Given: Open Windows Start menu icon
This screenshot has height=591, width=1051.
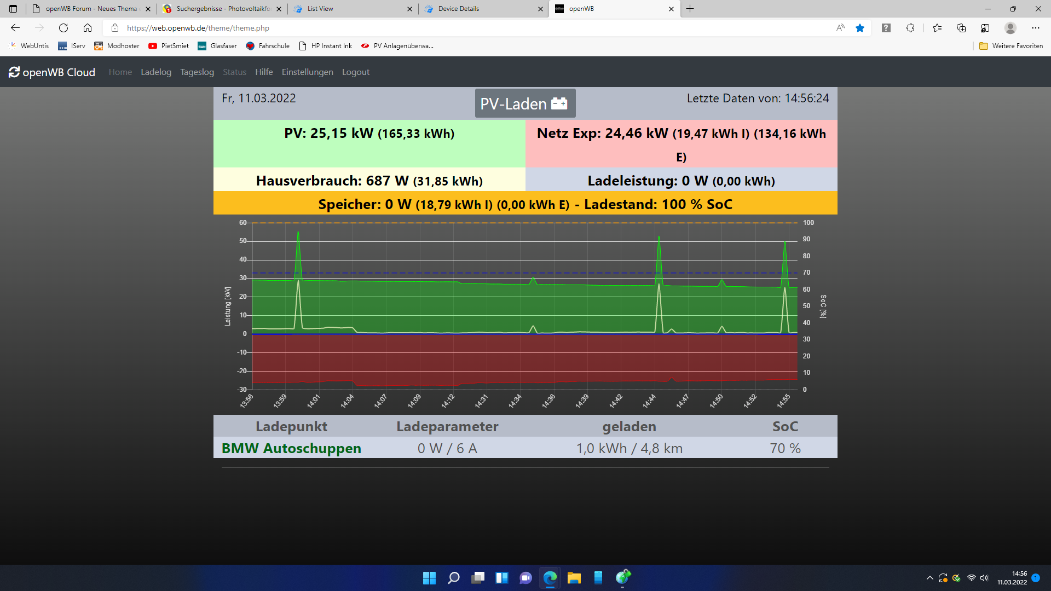Looking at the screenshot, I should tap(429, 578).
